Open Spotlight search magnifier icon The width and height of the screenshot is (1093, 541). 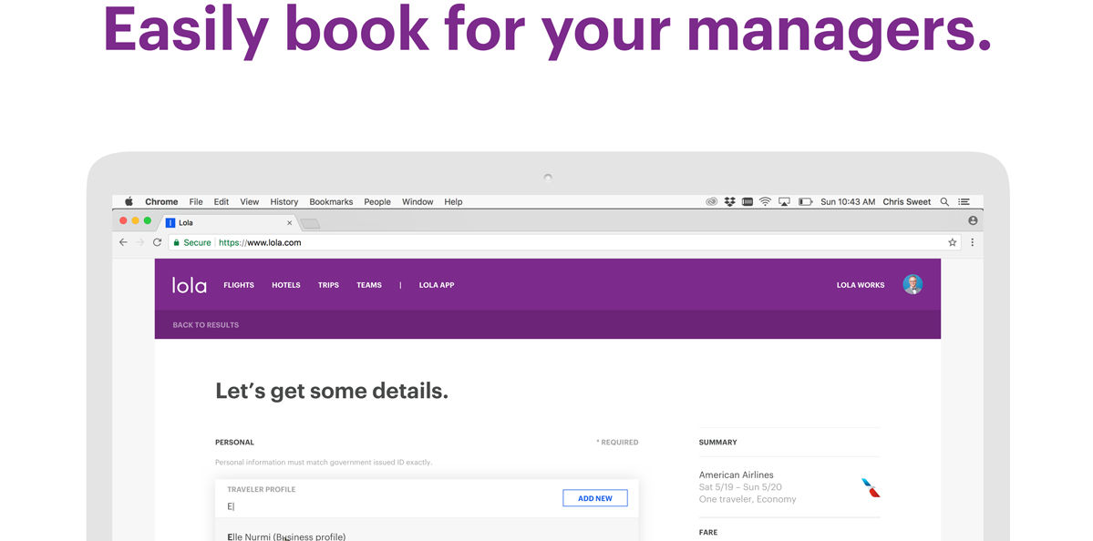[x=944, y=202]
